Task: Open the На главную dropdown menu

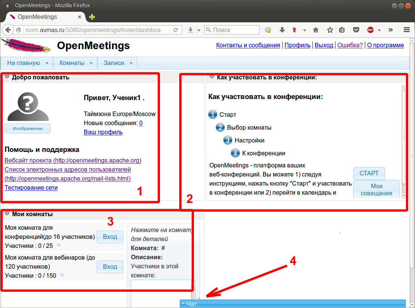Action: click(x=27, y=63)
